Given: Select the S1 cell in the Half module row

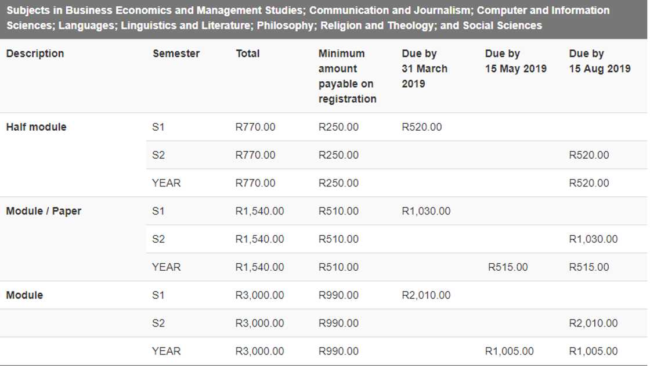Looking at the screenshot, I should [158, 127].
